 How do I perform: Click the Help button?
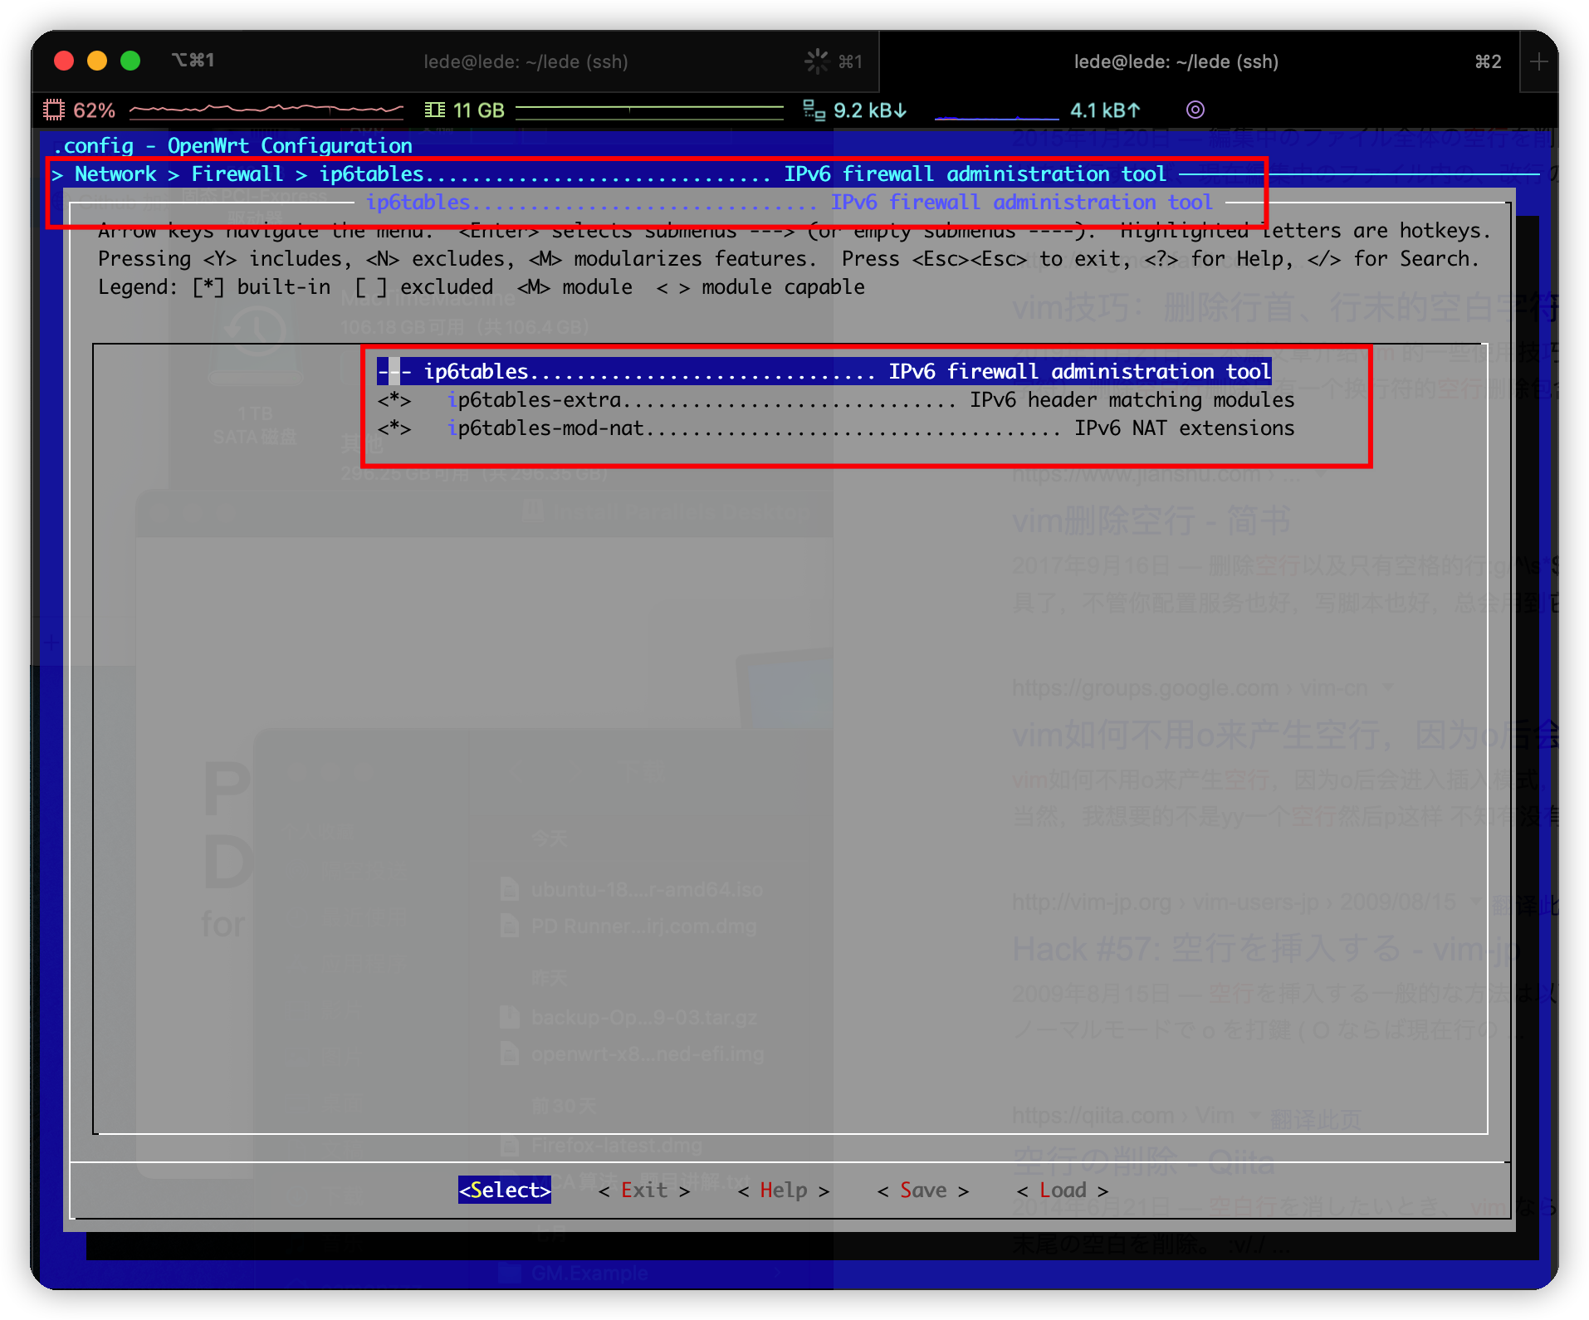pos(784,1190)
